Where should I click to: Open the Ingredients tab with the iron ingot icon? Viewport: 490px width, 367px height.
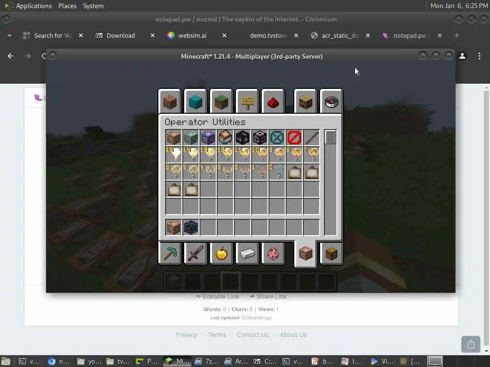click(247, 253)
